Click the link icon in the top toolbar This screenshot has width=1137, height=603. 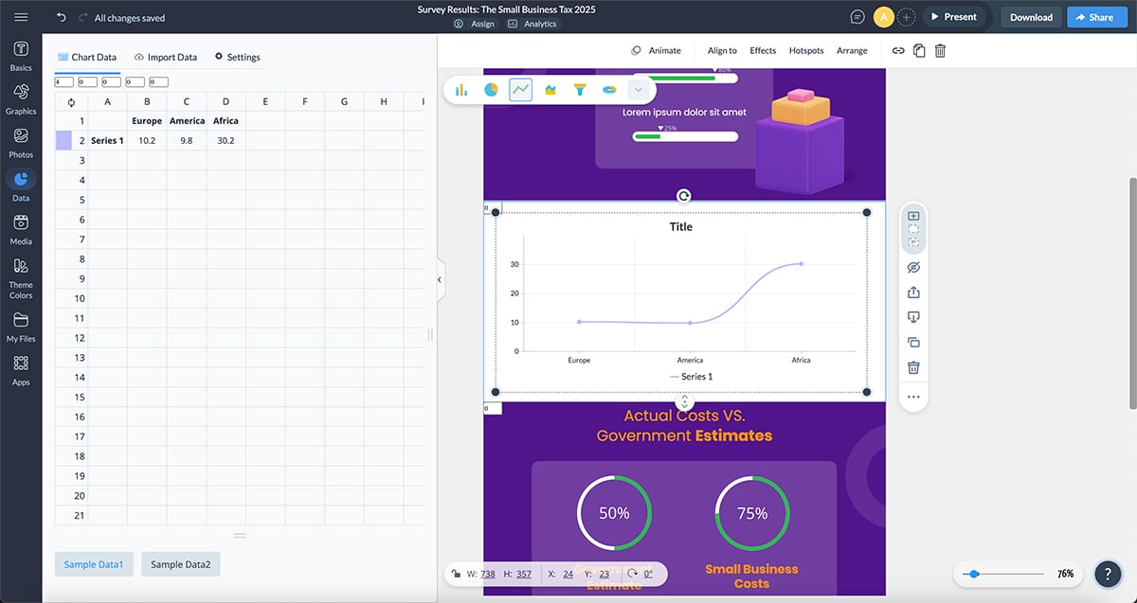point(898,50)
